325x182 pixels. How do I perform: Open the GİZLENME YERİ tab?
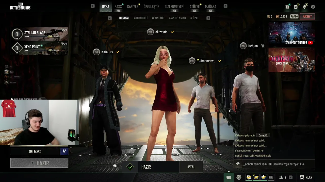coord(174,7)
